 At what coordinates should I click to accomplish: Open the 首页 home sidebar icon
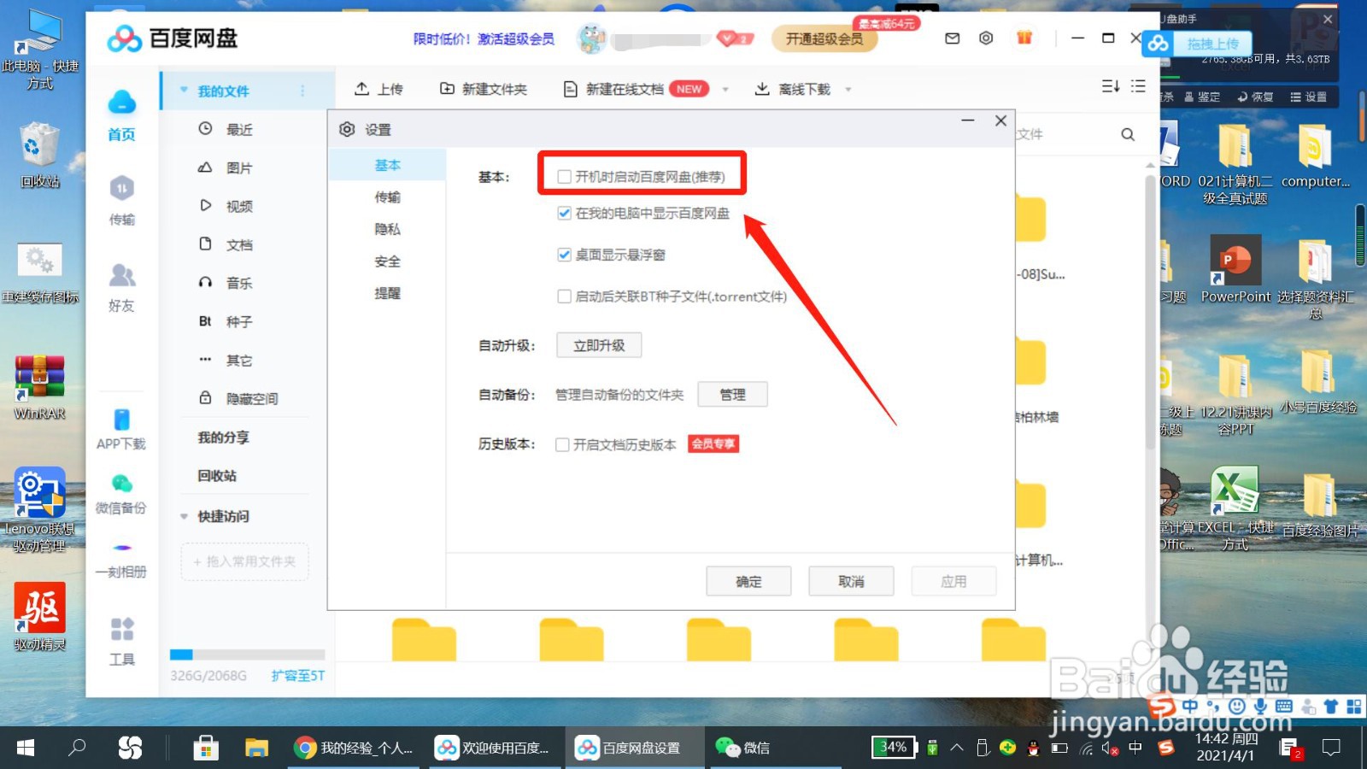pyautogui.click(x=121, y=115)
